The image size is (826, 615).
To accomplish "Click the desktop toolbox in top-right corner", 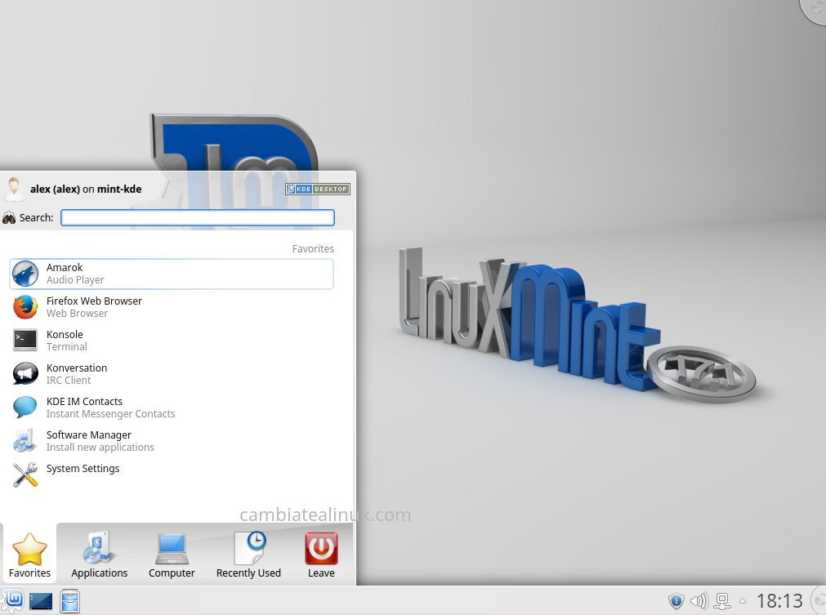I will click(x=815, y=10).
